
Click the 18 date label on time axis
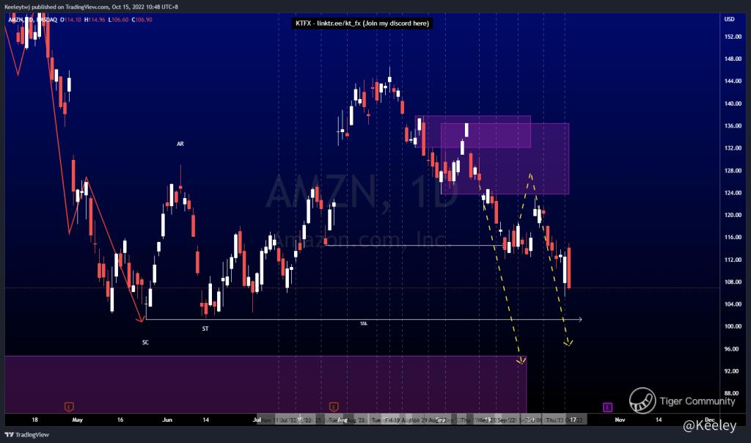click(x=35, y=420)
